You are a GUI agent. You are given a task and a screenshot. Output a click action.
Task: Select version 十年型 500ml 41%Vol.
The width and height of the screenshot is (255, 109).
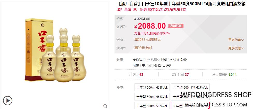pos(152,87)
